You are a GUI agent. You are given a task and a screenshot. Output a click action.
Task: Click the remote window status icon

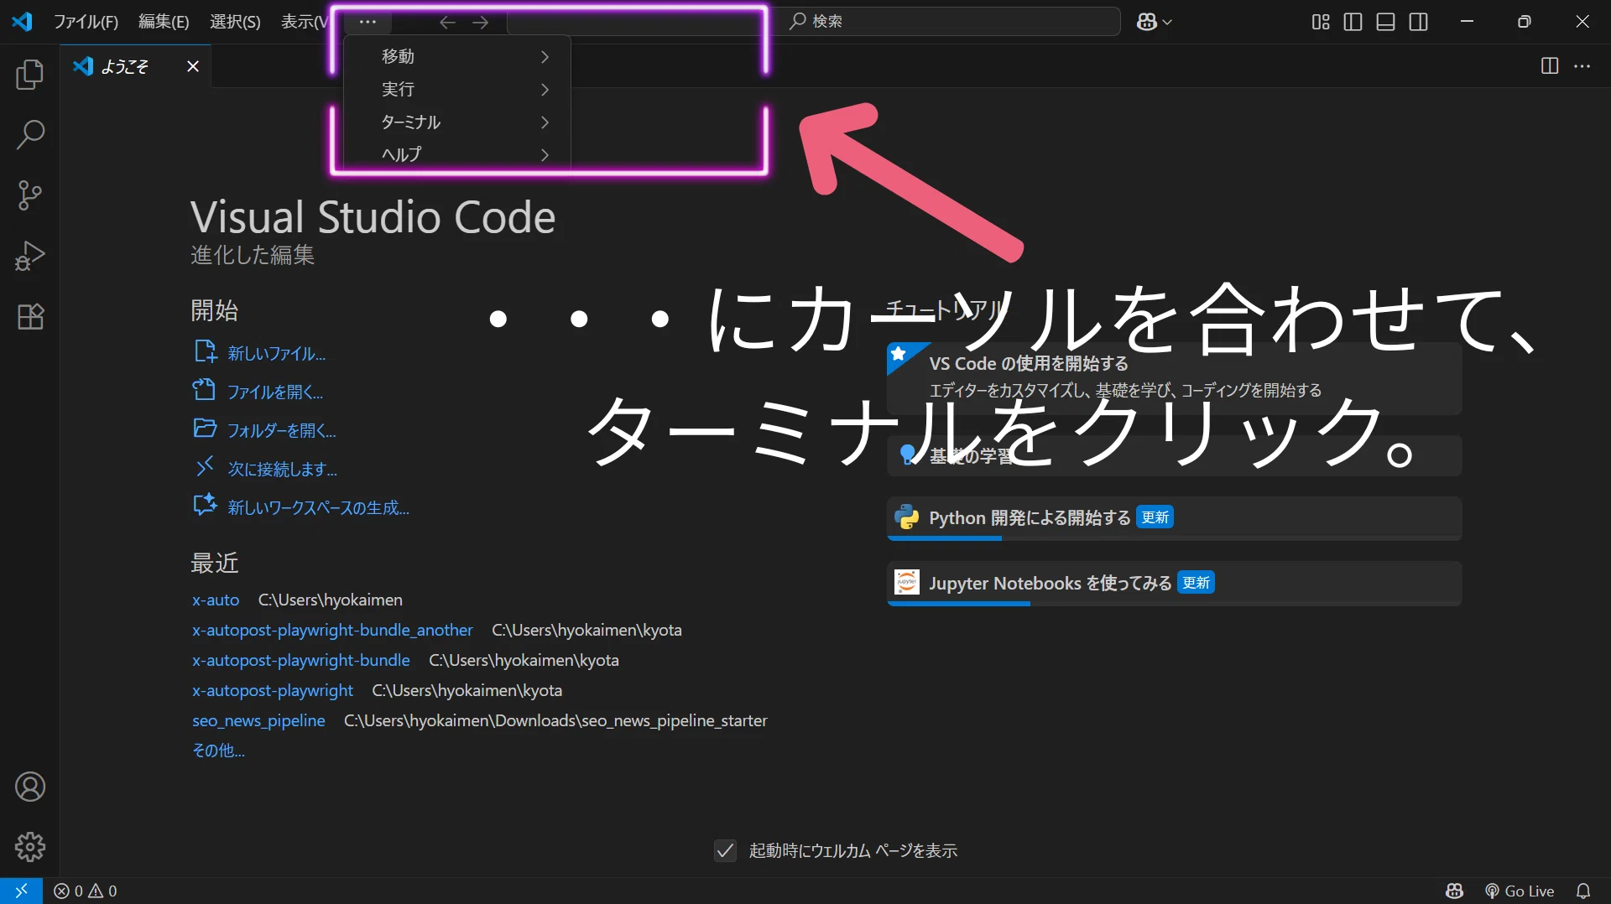coord(21,891)
